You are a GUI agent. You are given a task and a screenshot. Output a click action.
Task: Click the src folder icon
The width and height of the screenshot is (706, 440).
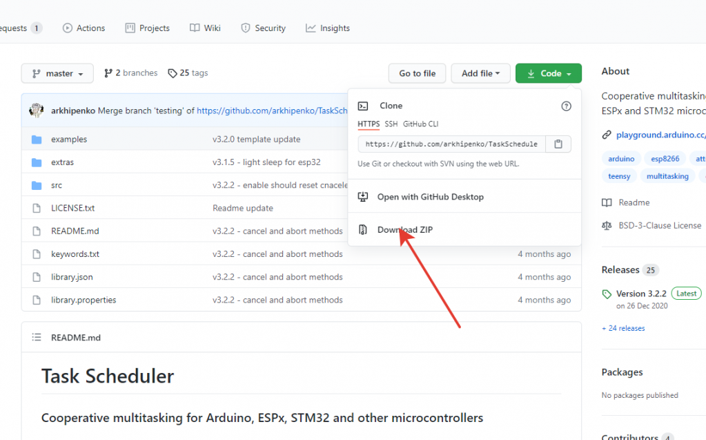37,185
